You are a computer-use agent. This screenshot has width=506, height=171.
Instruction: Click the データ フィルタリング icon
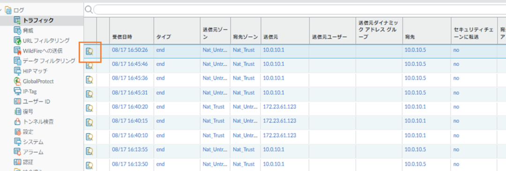click(x=17, y=61)
